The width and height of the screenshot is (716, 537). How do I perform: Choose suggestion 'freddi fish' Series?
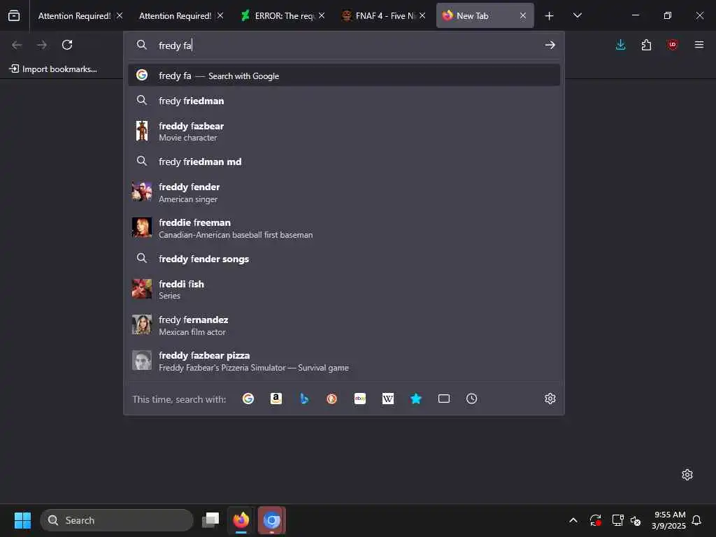344,289
